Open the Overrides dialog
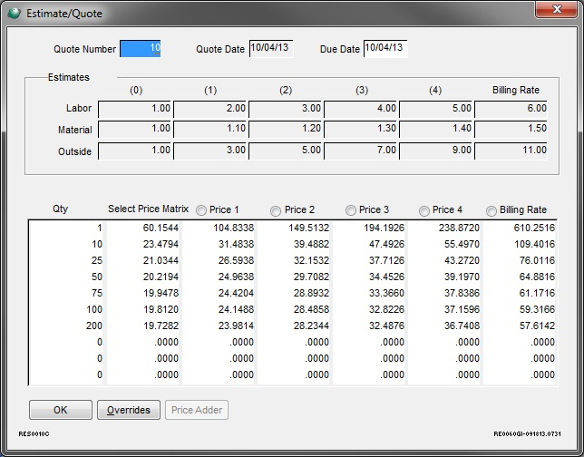 coord(129,410)
